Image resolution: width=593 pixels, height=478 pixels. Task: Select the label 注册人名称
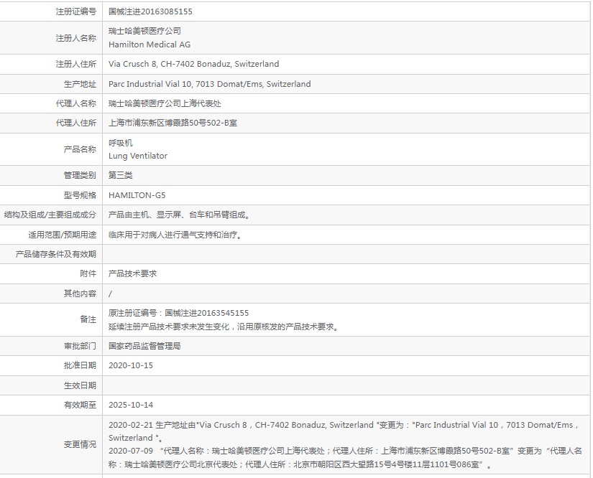[76, 38]
